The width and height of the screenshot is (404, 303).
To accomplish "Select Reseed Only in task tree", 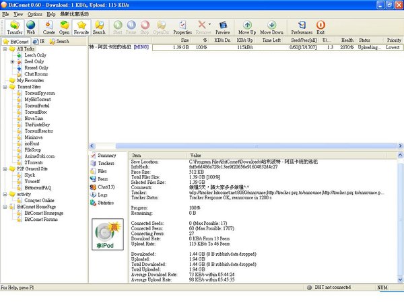I will (x=36, y=68).
